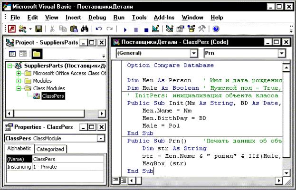Click the code line MsgBox (str)
Viewport: 296px width, 190px height.
click(x=164, y=163)
